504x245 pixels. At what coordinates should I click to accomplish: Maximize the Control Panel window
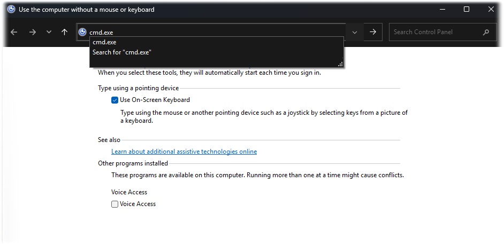[467, 9]
